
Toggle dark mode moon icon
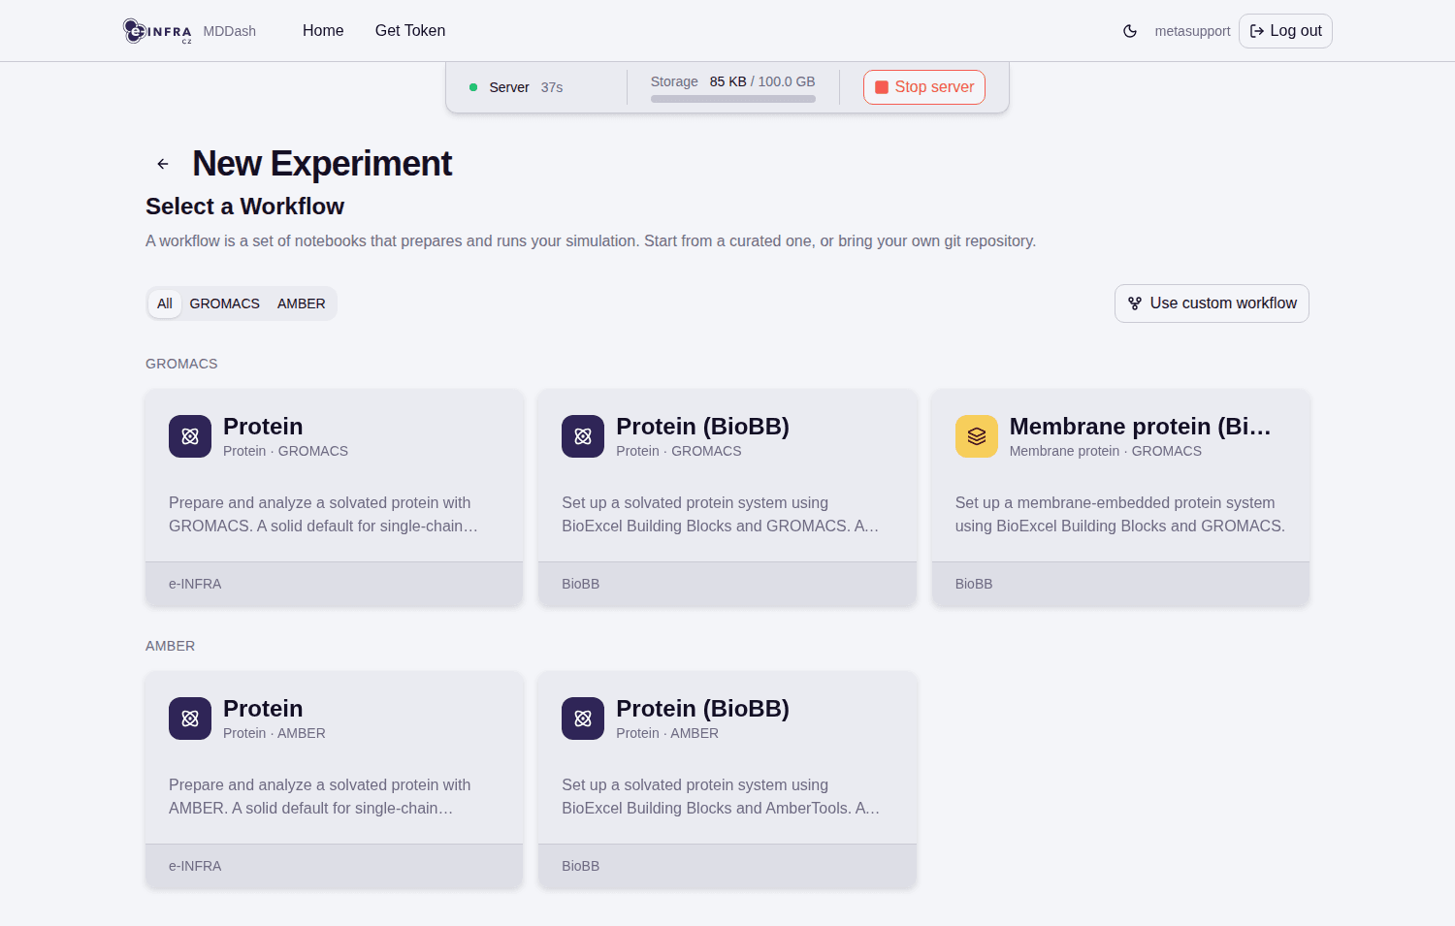coord(1130,31)
